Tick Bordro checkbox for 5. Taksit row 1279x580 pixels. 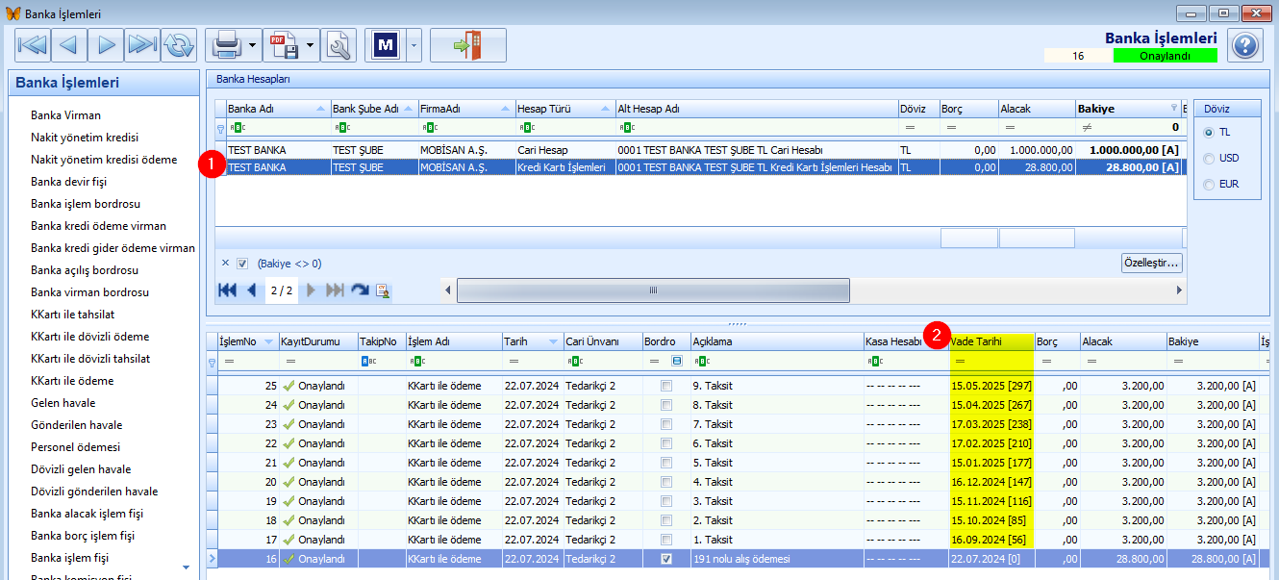tap(666, 463)
